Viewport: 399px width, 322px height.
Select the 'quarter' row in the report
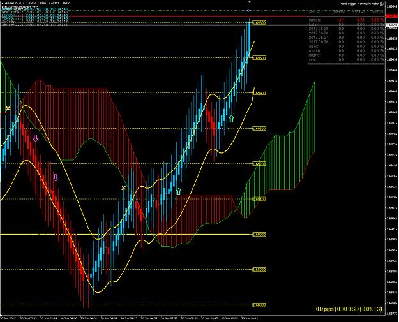pos(346,55)
